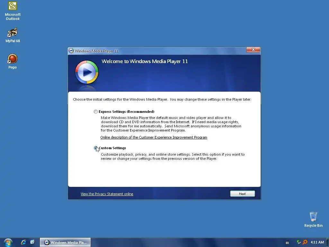Screen dimensions: 329x247
Task: Open the Windows Start orb
Action: (x=8, y=242)
